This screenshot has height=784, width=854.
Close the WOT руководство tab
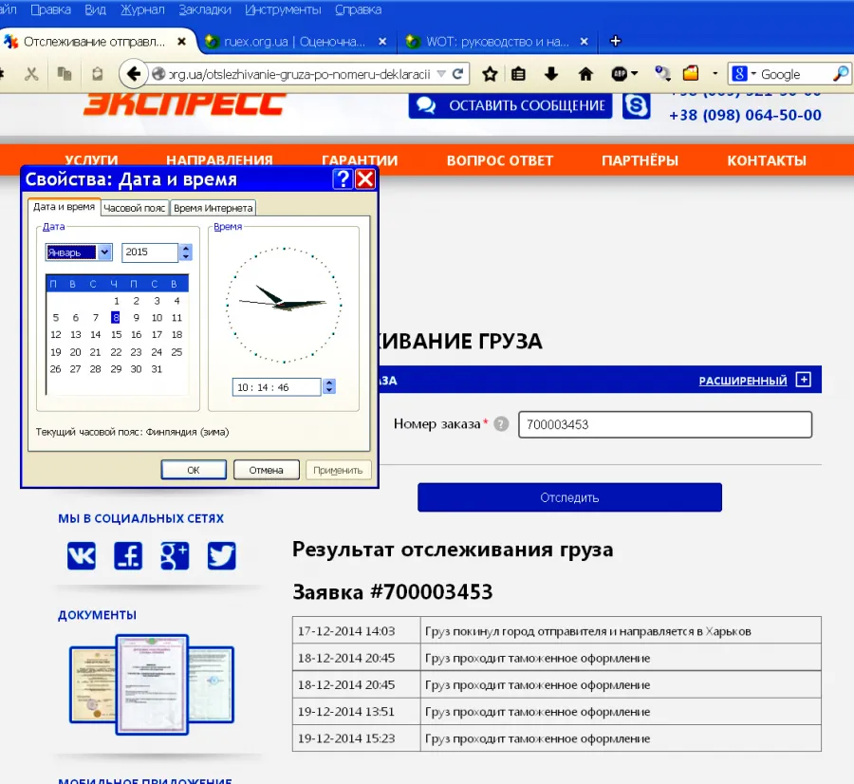[584, 42]
